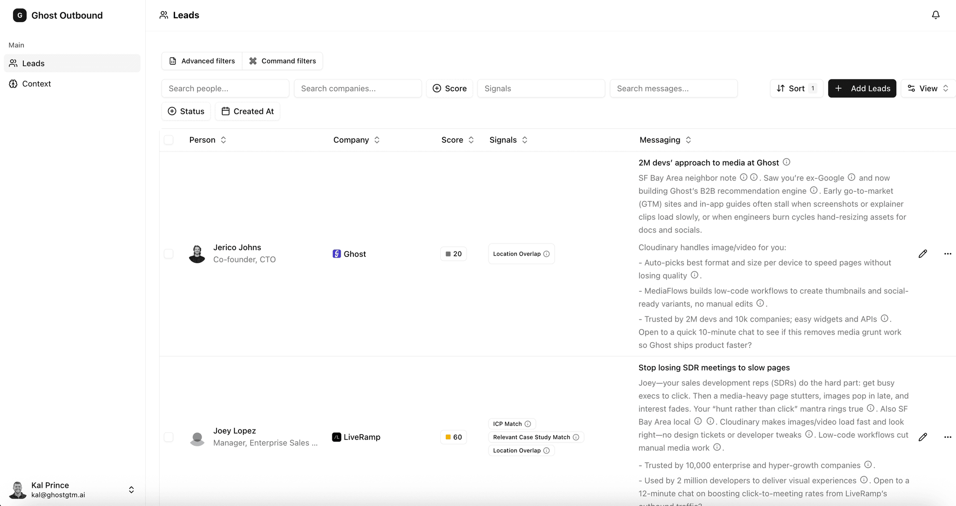Open Context in the sidebar
Viewport: 956px width, 506px height.
72,84
